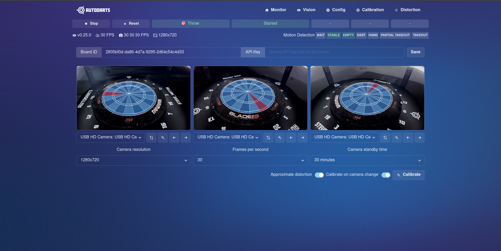Click the Autodarts logo

coord(93,10)
